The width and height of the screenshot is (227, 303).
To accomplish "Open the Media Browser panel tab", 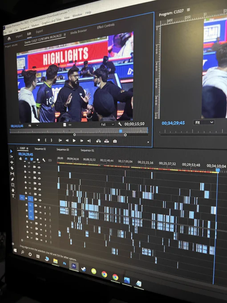I will pos(79,32).
